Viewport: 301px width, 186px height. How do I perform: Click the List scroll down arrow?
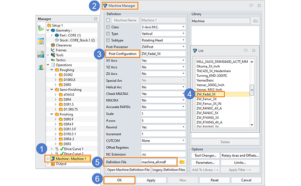point(252,125)
